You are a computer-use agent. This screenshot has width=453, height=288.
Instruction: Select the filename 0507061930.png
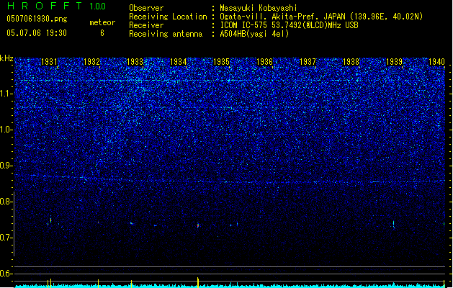pos(37,19)
